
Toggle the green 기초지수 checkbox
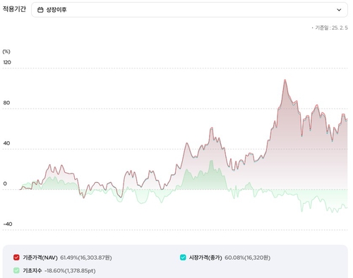16,270
